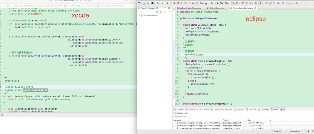
Task: Select the event description placeholder in Xcode
Action: (35, 90)
